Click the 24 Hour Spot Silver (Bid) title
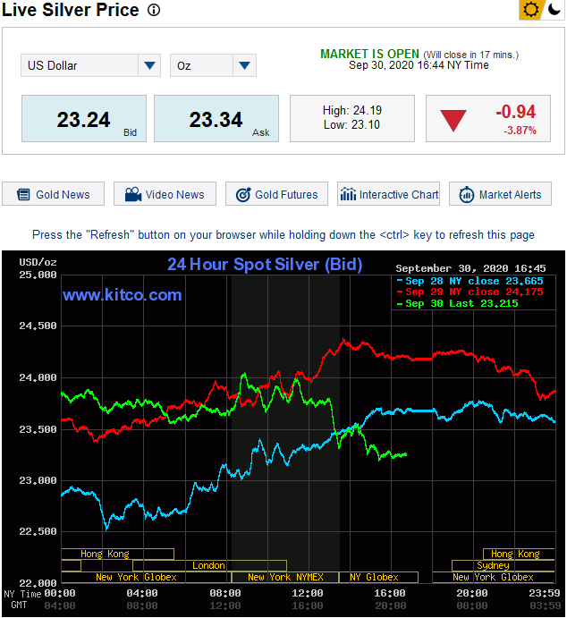The width and height of the screenshot is (567, 618). coord(265,264)
